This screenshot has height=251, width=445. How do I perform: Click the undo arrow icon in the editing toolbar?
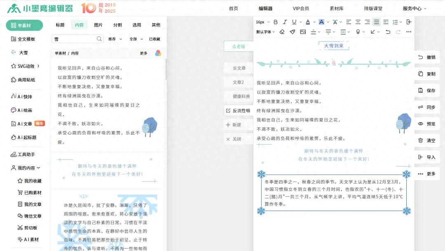(388, 32)
